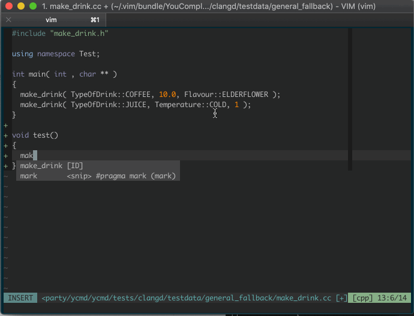Choose mark snippet completion suggestion
The image size is (414, 316).
pos(98,176)
